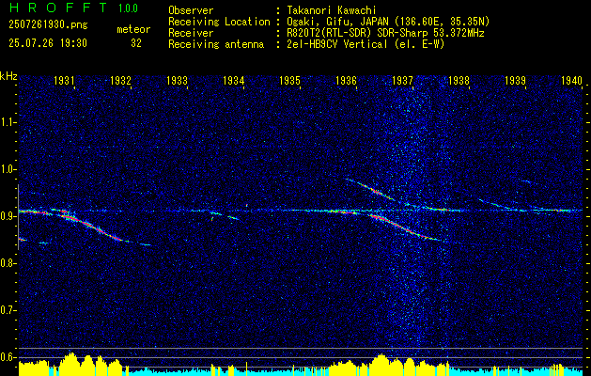The image size is (591, 376).
Task: Click the Observer field label
Action: [x=191, y=11]
